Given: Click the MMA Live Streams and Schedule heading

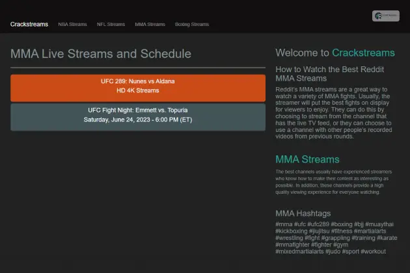Looking at the screenshot, I should pyautogui.click(x=101, y=54).
